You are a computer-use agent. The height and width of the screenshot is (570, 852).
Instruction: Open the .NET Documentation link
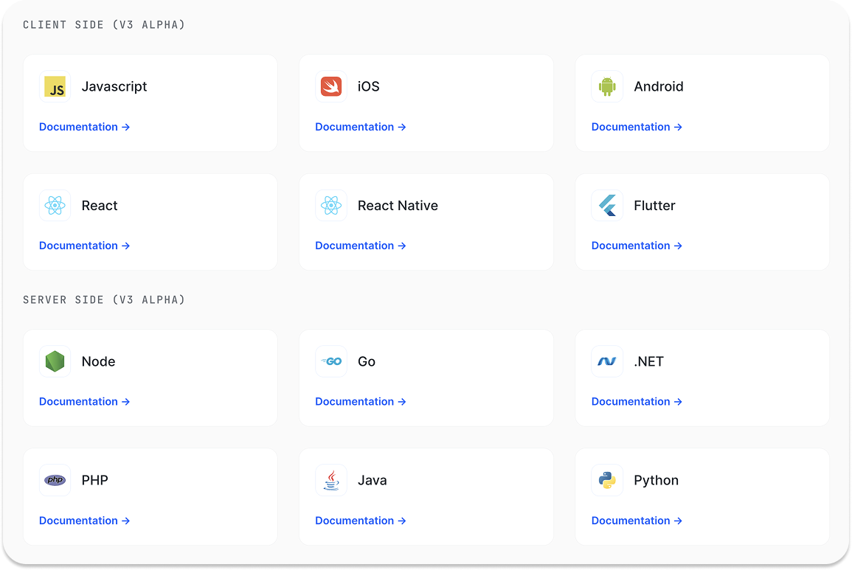(637, 402)
